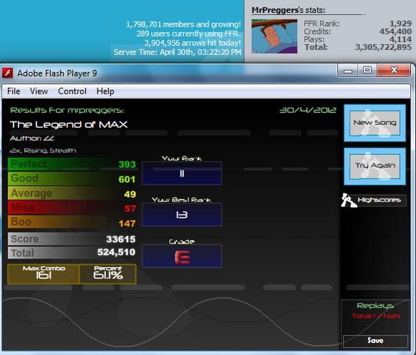Viewport: 416px width, 355px height.
Task: Click the Grade E box
Action: click(182, 256)
